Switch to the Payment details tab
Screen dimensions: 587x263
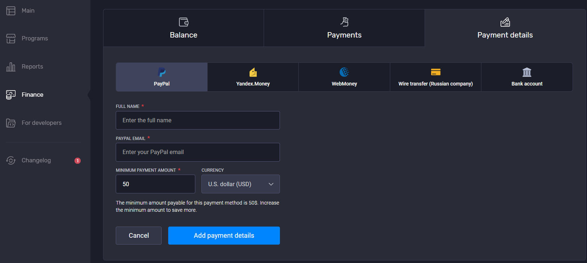(505, 28)
